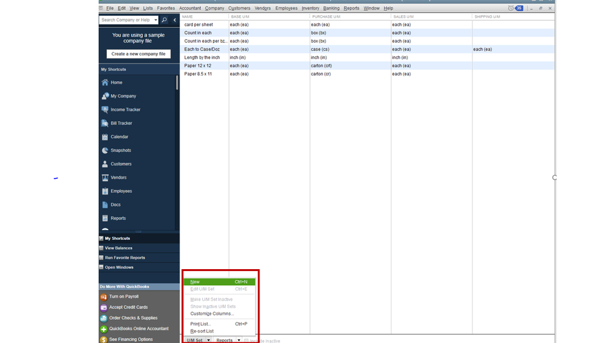Click in Search Company or Help field

coord(126,20)
